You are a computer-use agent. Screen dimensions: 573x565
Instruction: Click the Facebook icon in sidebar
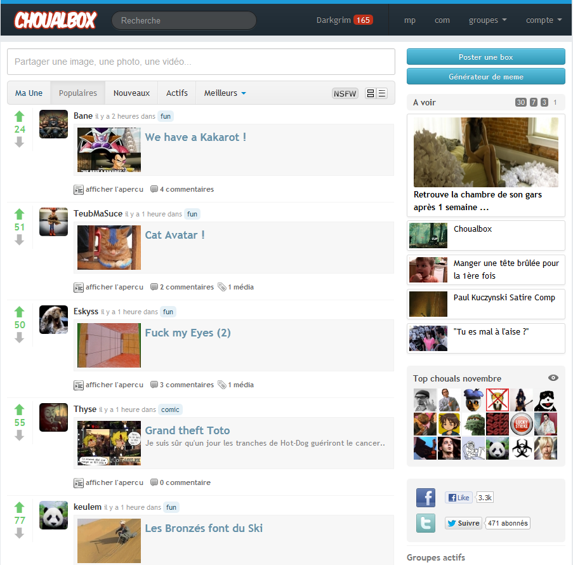click(426, 498)
